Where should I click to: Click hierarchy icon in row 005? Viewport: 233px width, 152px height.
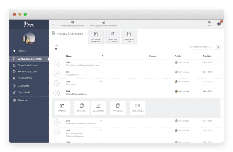point(101,130)
